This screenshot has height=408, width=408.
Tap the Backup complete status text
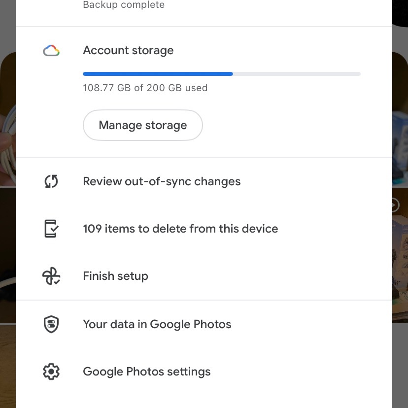pyautogui.click(x=124, y=4)
